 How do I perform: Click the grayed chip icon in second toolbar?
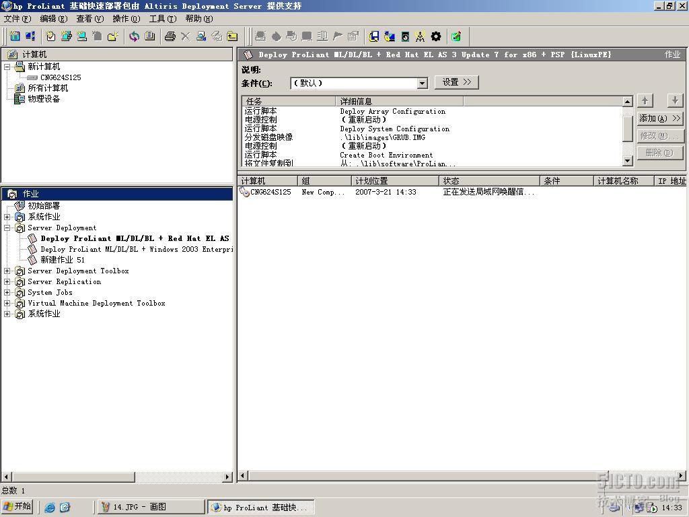pos(260,36)
